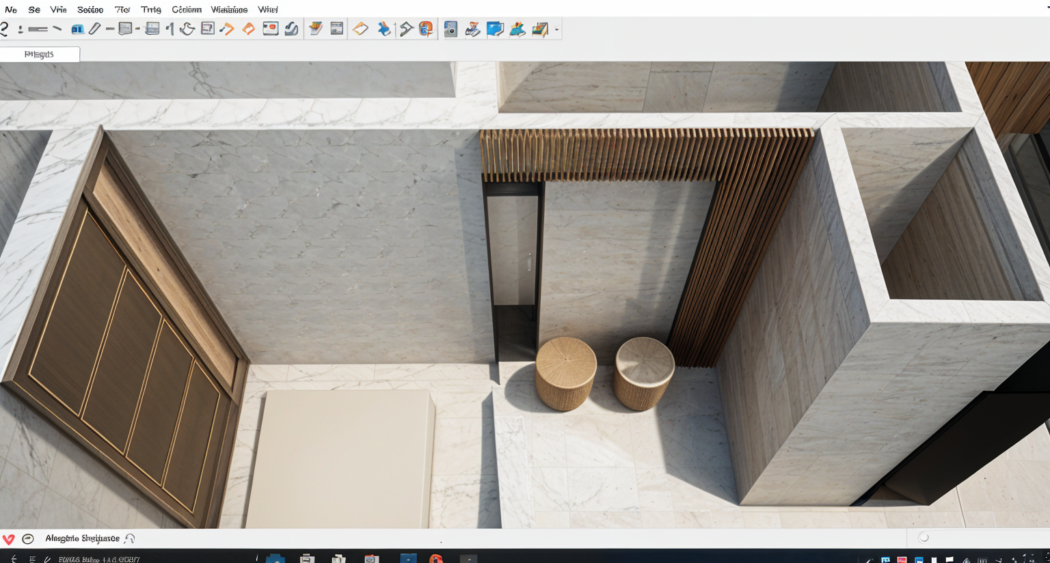
Task: Open the orange app icon in the taskbar
Action: pyautogui.click(x=435, y=559)
